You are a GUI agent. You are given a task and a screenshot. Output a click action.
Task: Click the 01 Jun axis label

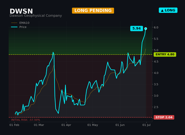click(x=120, y=125)
